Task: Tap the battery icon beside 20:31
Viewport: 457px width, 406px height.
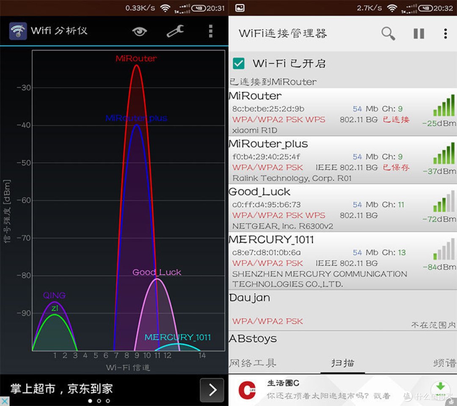Action: point(198,8)
